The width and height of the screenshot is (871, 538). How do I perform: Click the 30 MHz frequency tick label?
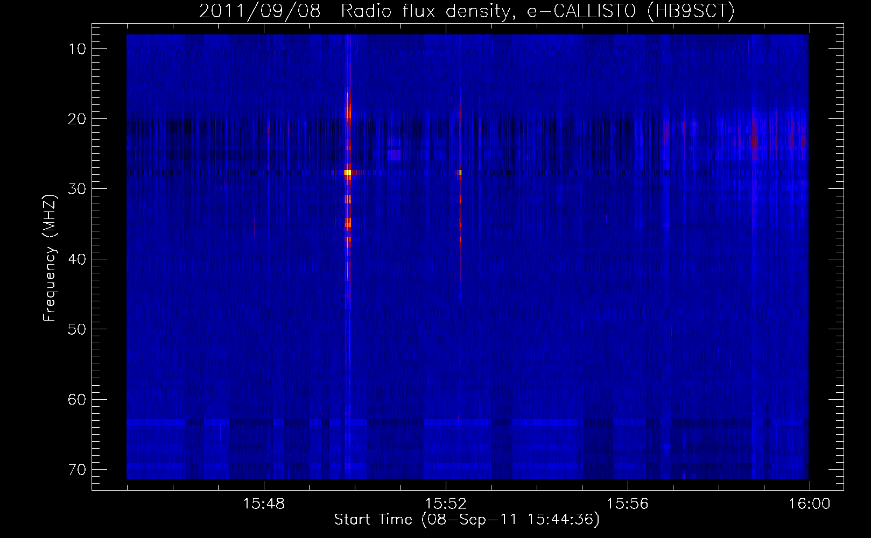[77, 188]
